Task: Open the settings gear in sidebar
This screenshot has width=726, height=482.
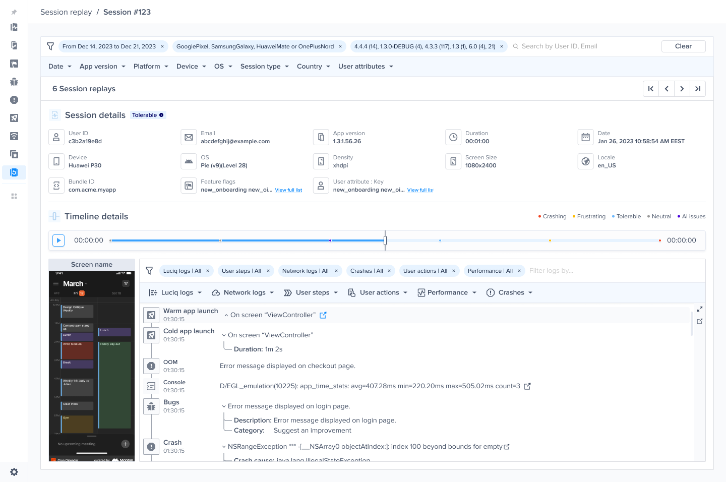Action: click(14, 472)
